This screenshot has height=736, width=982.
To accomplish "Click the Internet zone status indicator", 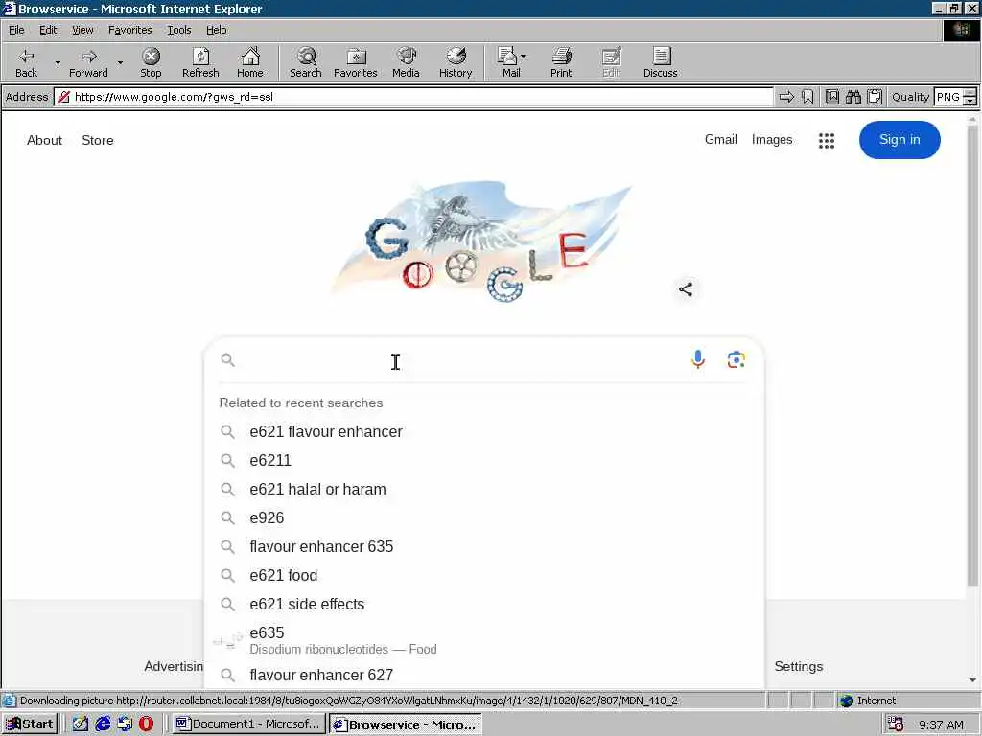I will [x=867, y=701].
